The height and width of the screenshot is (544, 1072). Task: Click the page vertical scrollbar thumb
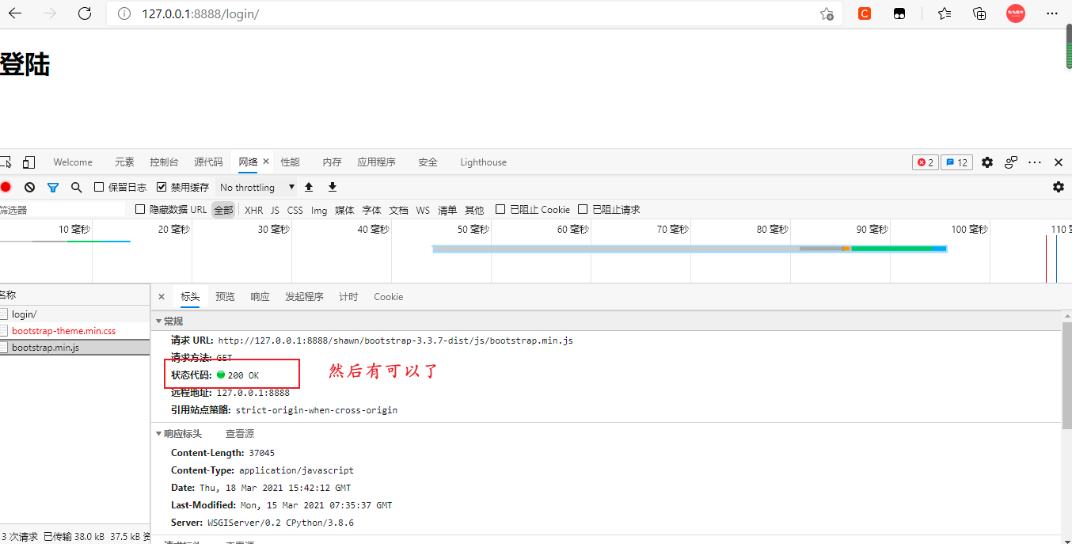click(1068, 47)
